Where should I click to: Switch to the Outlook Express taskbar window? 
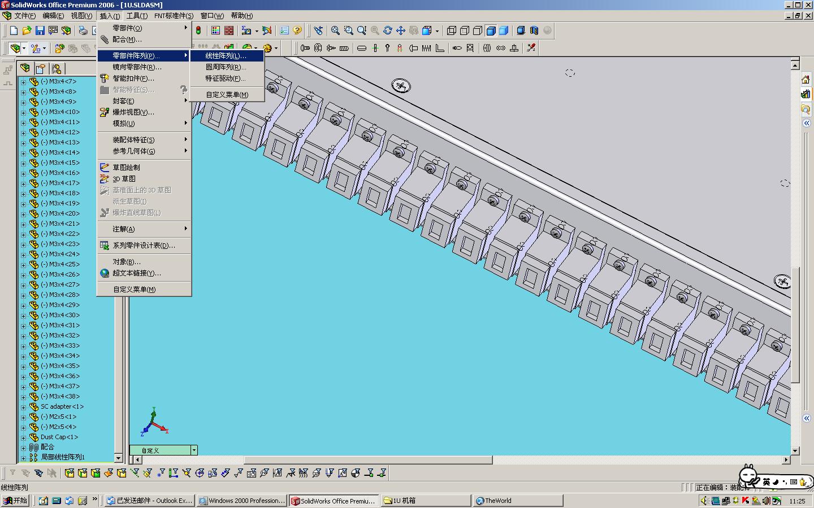[150, 501]
